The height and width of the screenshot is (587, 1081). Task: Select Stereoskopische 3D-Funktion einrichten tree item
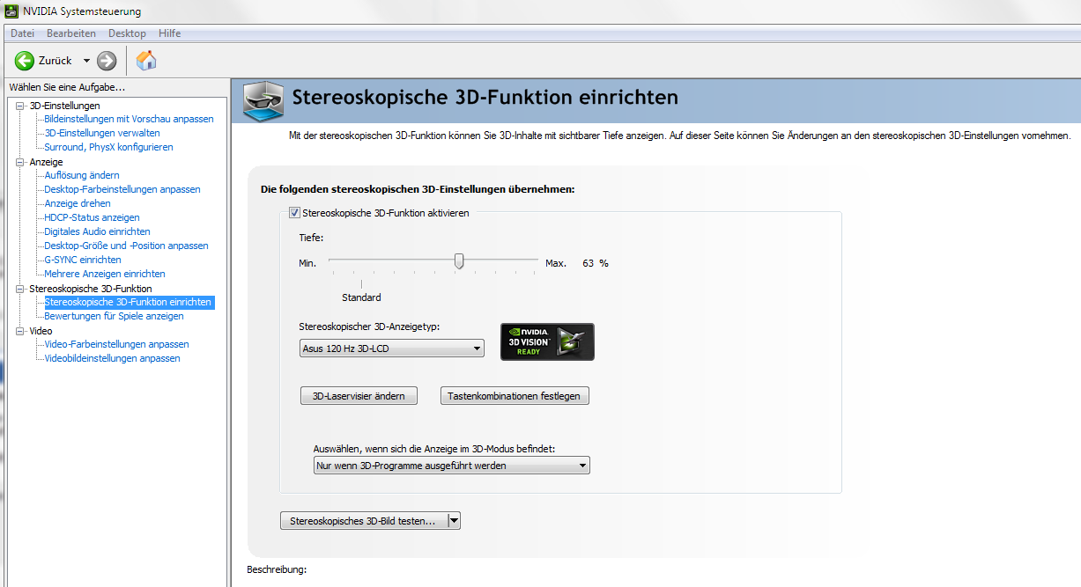[129, 302]
